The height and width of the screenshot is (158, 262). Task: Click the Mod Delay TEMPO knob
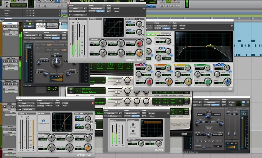209,134
